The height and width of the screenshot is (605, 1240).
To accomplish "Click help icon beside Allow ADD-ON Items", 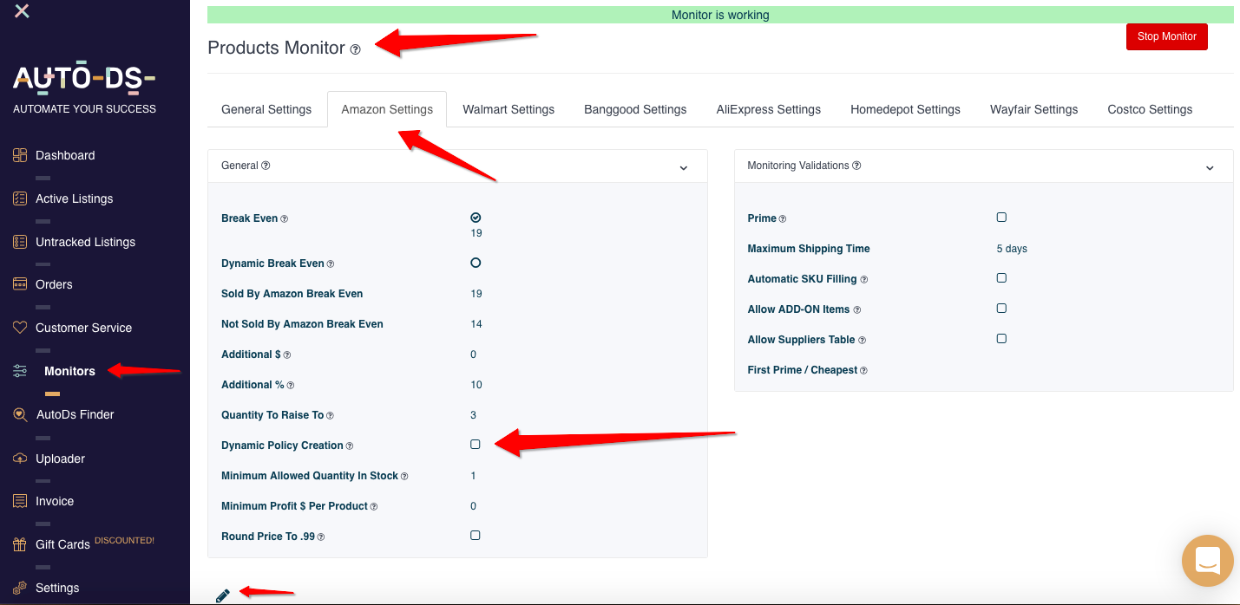I will [857, 310].
